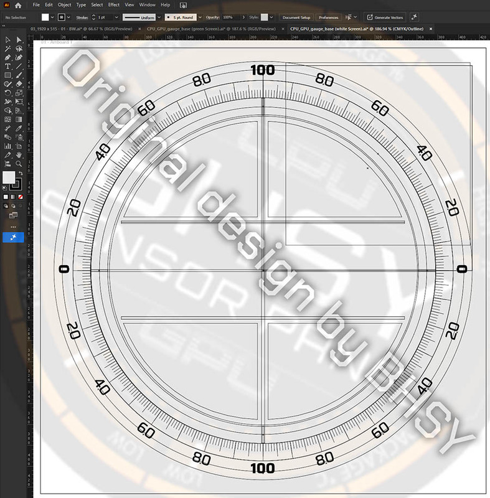Enable Draw Behind mode

click(x=13, y=206)
